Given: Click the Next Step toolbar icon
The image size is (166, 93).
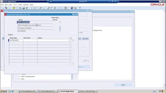Looking at the screenshot, I should pos(17,8).
